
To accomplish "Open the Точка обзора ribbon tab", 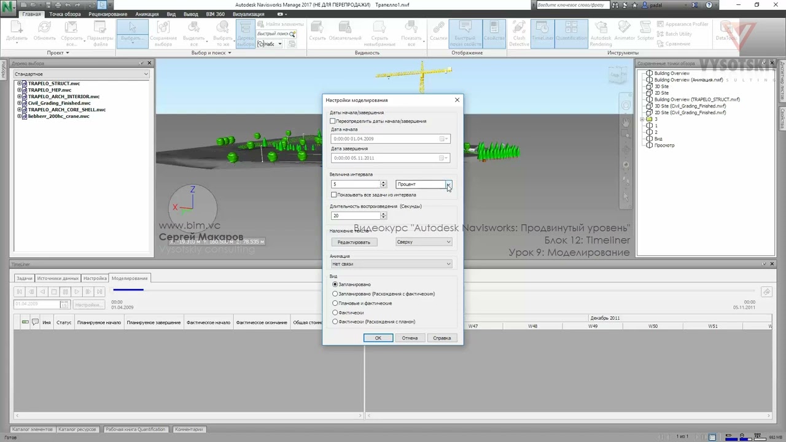I will (x=64, y=14).
